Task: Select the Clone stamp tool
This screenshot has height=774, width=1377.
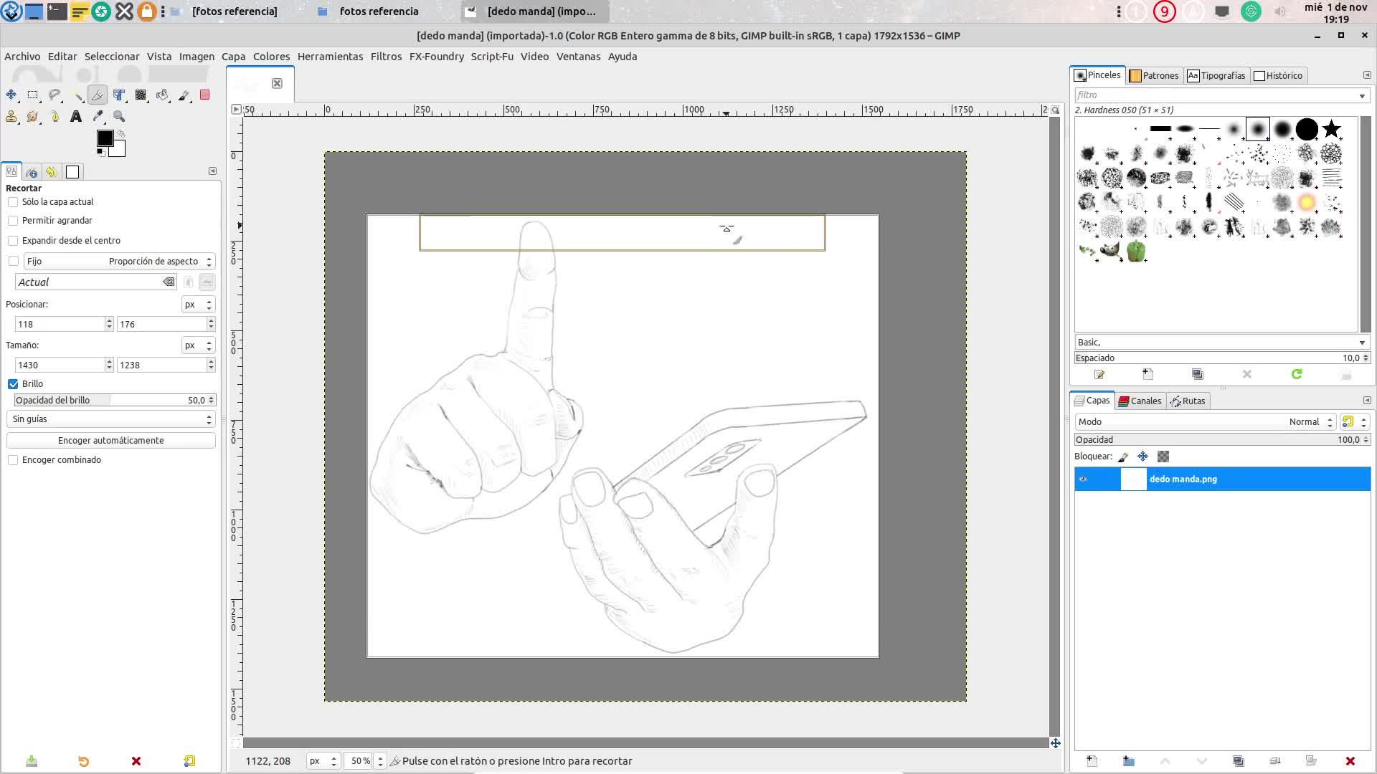Action: pyautogui.click(x=11, y=116)
